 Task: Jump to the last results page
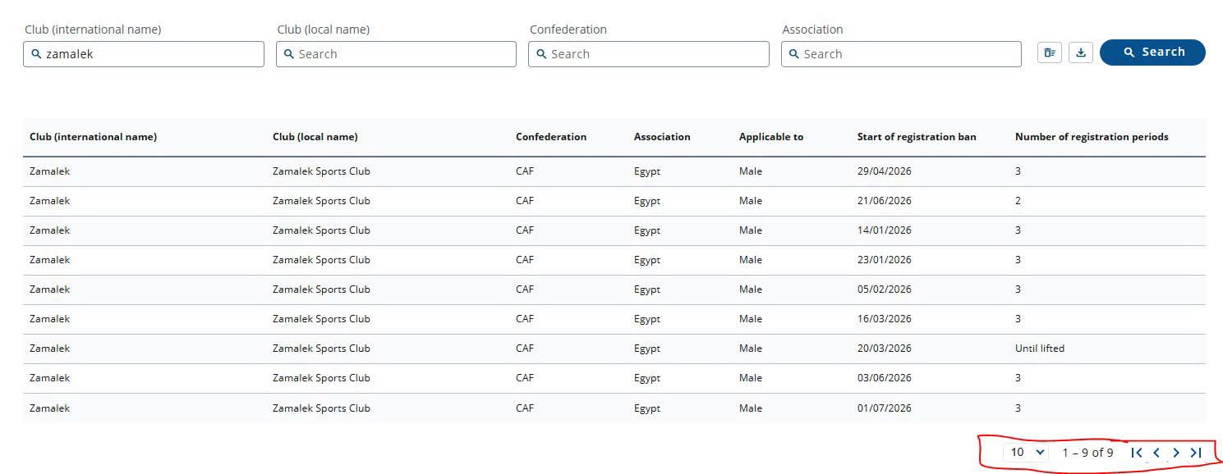(x=1196, y=453)
